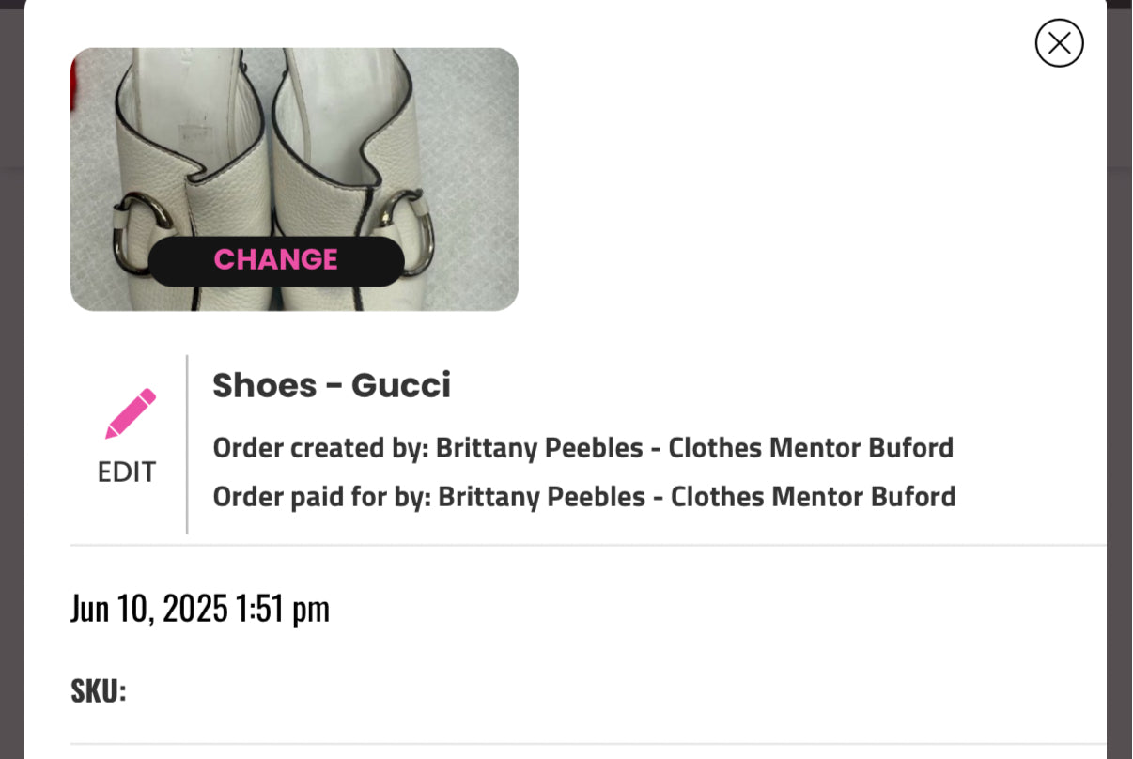Open the white Gucci shoes product photo
This screenshot has height=759, width=1133.
click(x=294, y=141)
